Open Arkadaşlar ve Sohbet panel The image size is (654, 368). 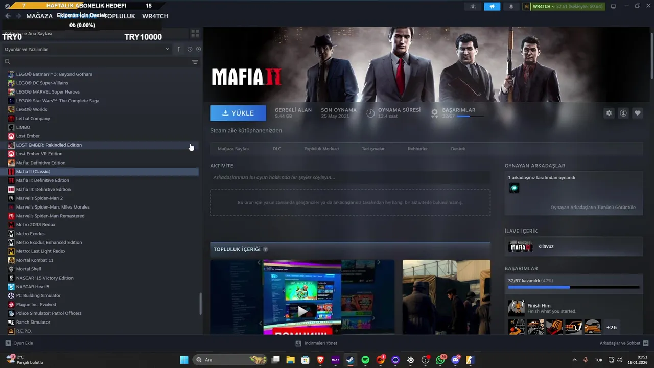tap(624, 343)
